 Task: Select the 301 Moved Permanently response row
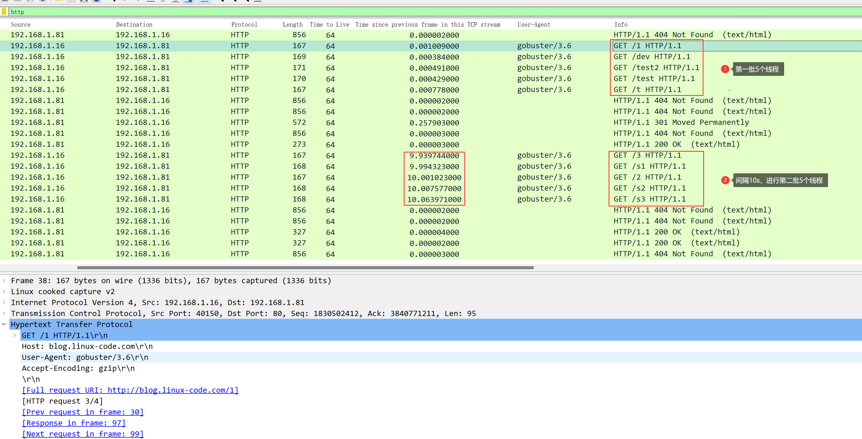(431, 123)
